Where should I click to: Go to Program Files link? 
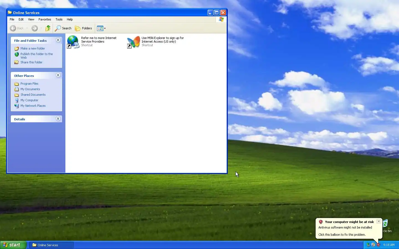(29, 84)
